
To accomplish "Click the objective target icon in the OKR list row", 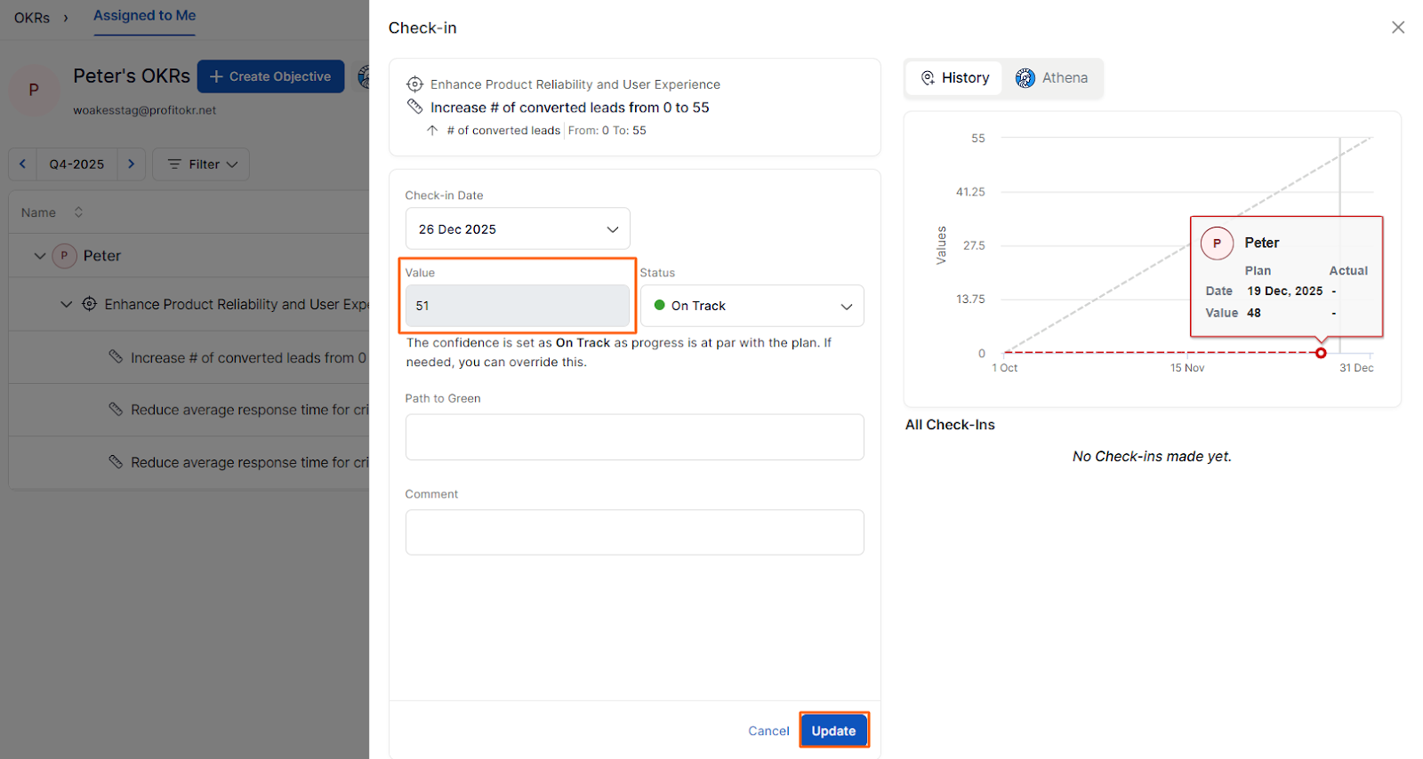I will 90,304.
